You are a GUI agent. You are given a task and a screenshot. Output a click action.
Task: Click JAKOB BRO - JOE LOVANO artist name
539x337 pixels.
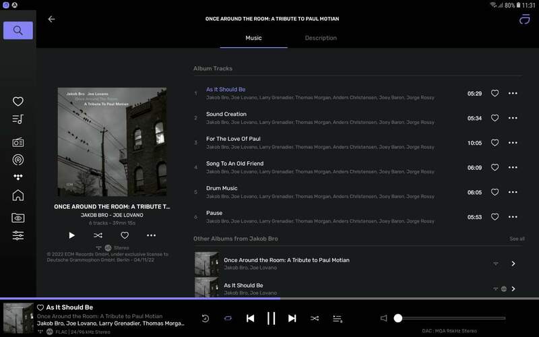pos(112,215)
